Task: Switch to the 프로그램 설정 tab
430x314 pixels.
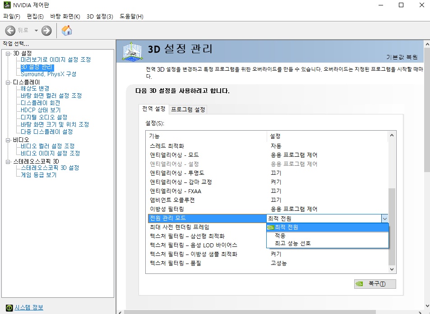Action: tap(188, 109)
